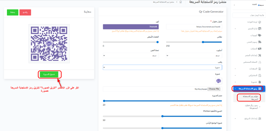This screenshot has width=266, height=131.
Task: Click the QR code preview image
Action: [x=49, y=44]
